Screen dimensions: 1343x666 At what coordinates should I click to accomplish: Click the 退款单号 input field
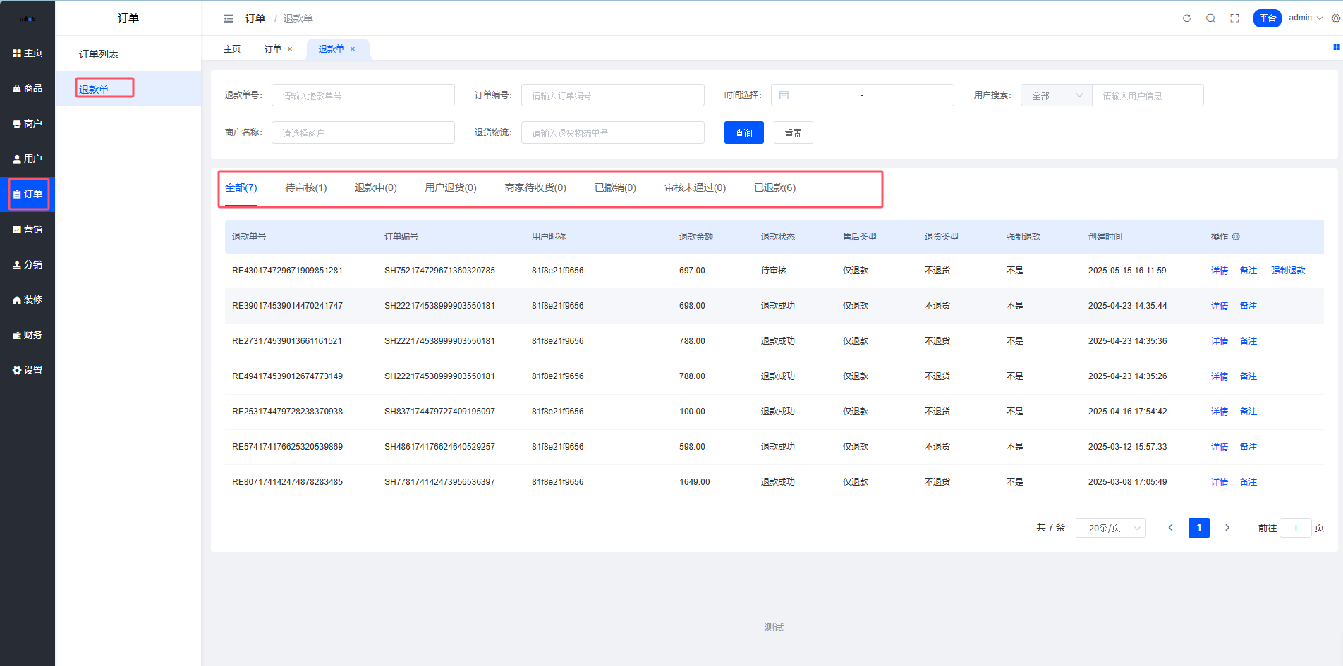click(363, 95)
